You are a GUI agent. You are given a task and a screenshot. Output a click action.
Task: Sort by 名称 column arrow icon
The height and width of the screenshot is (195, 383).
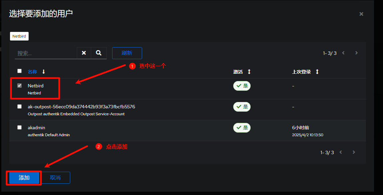coord(44,72)
